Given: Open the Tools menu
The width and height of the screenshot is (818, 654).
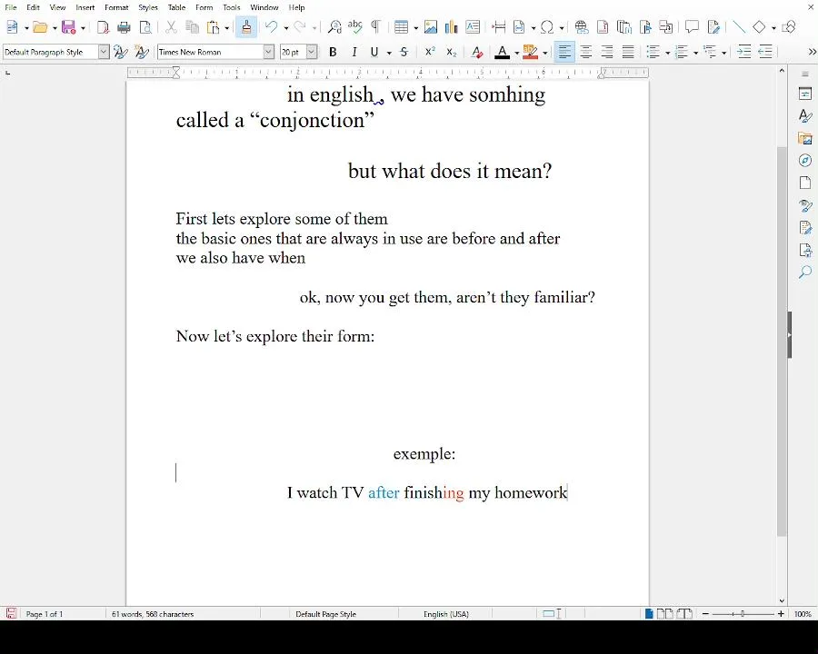Looking at the screenshot, I should coord(232,7).
